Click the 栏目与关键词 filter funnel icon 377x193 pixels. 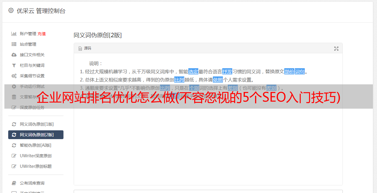14,65
